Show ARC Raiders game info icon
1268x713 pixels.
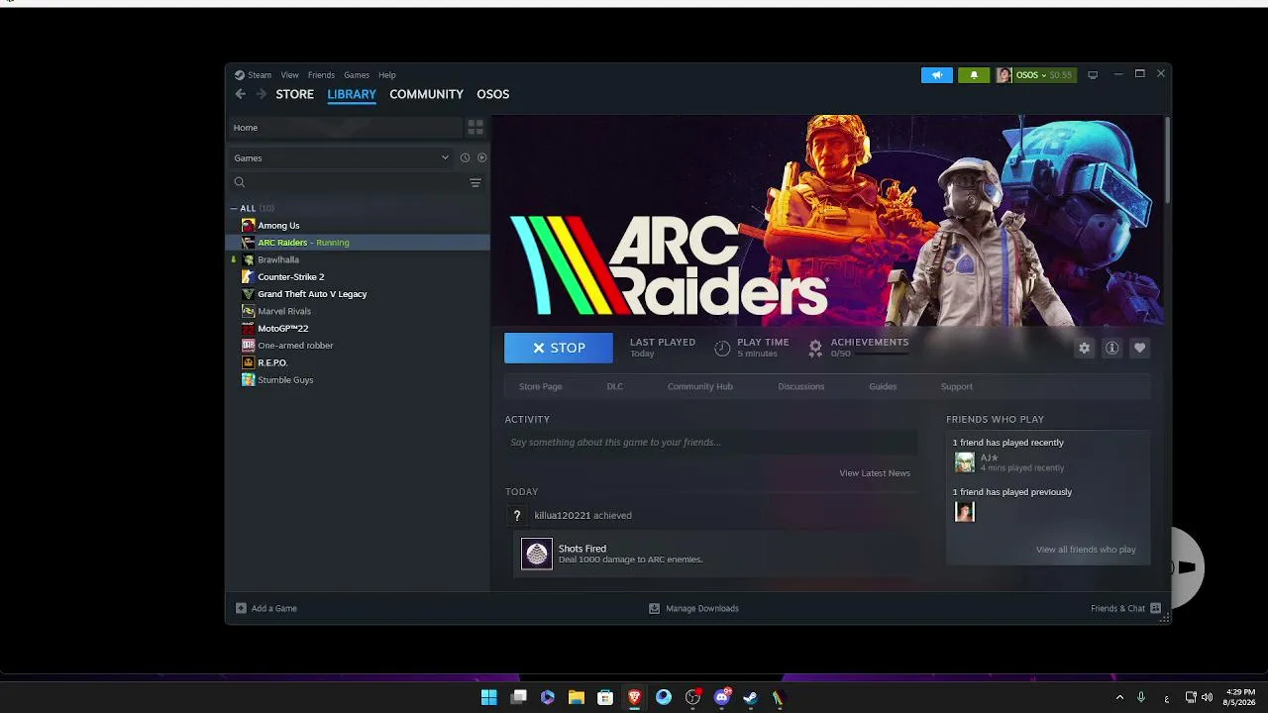[1111, 348]
